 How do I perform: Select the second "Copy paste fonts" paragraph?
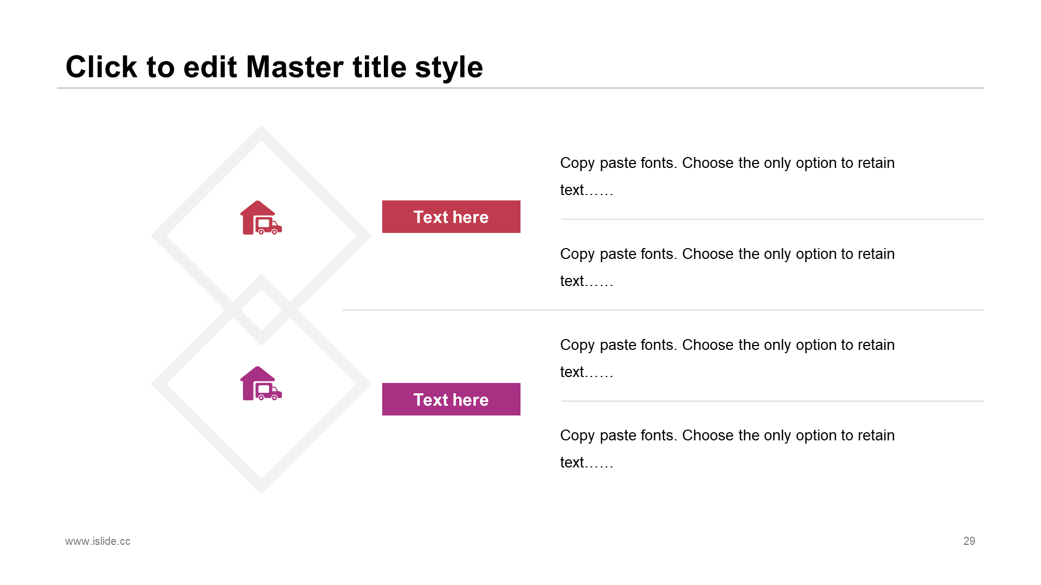[727, 267]
